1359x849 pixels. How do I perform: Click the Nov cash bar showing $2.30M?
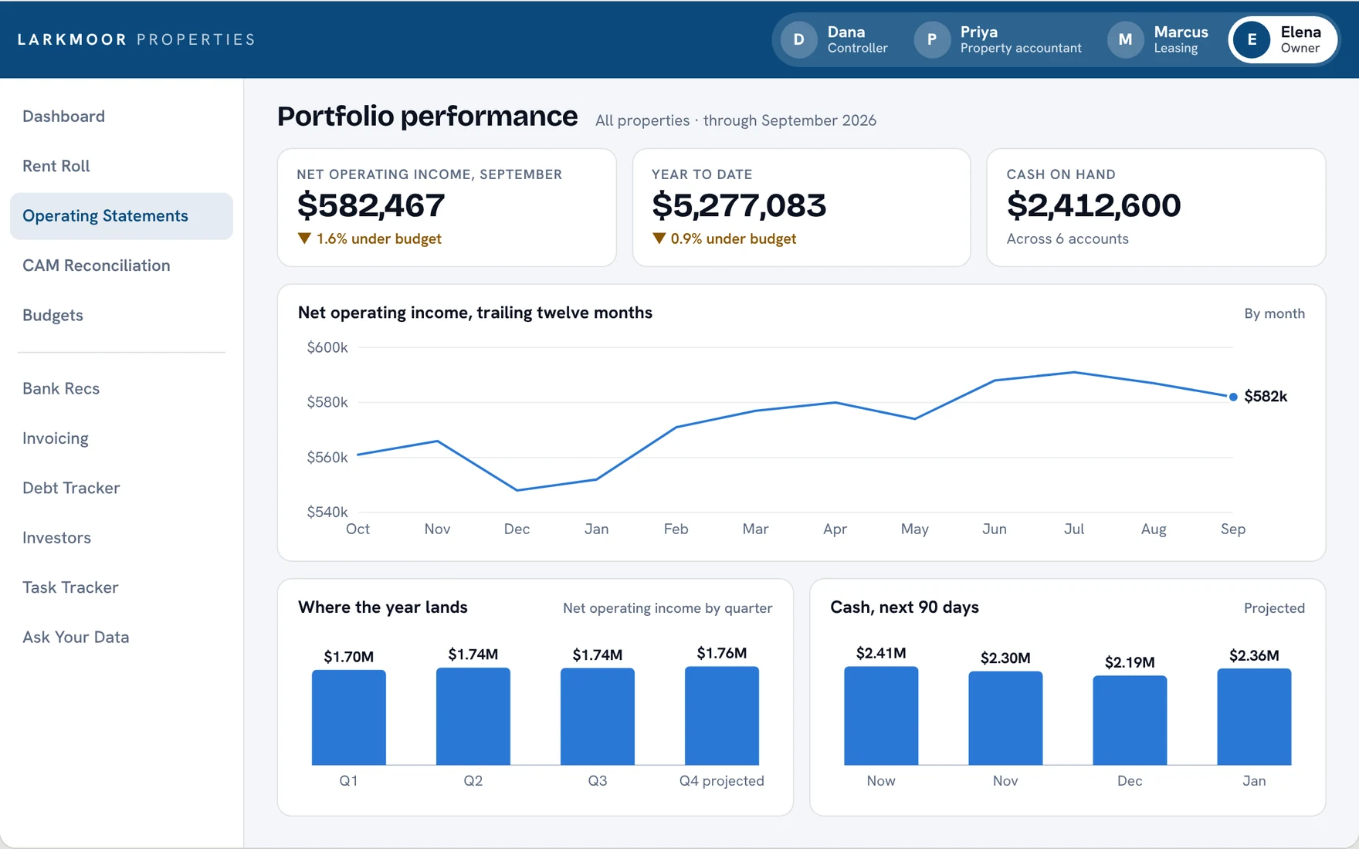pyautogui.click(x=1005, y=718)
